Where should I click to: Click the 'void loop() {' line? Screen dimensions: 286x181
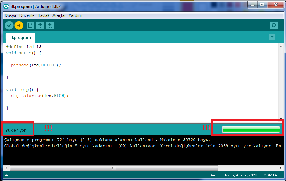pyautogui.click(x=22, y=90)
